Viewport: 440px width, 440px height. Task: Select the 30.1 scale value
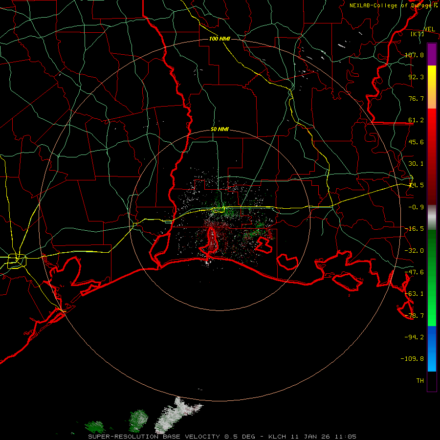click(x=416, y=164)
